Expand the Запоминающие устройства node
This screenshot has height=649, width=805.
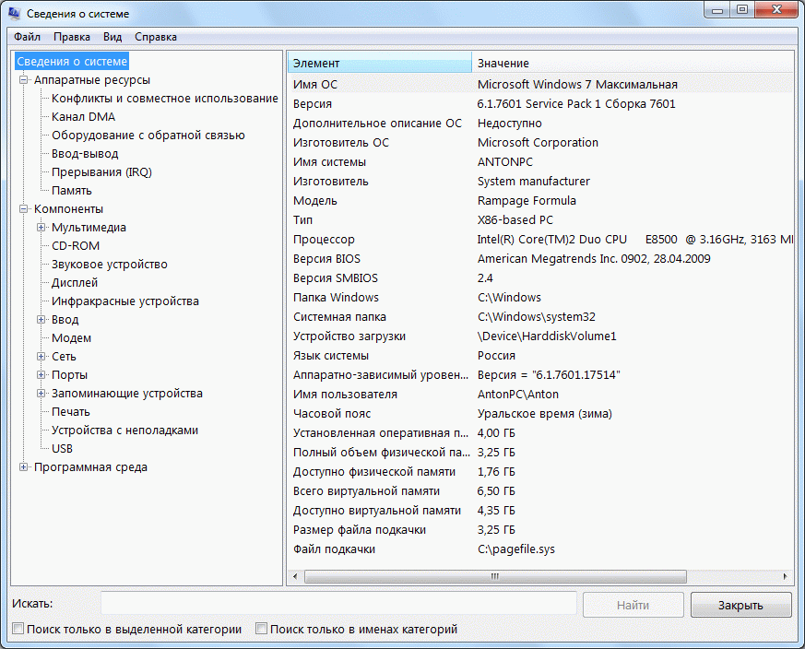tap(41, 394)
